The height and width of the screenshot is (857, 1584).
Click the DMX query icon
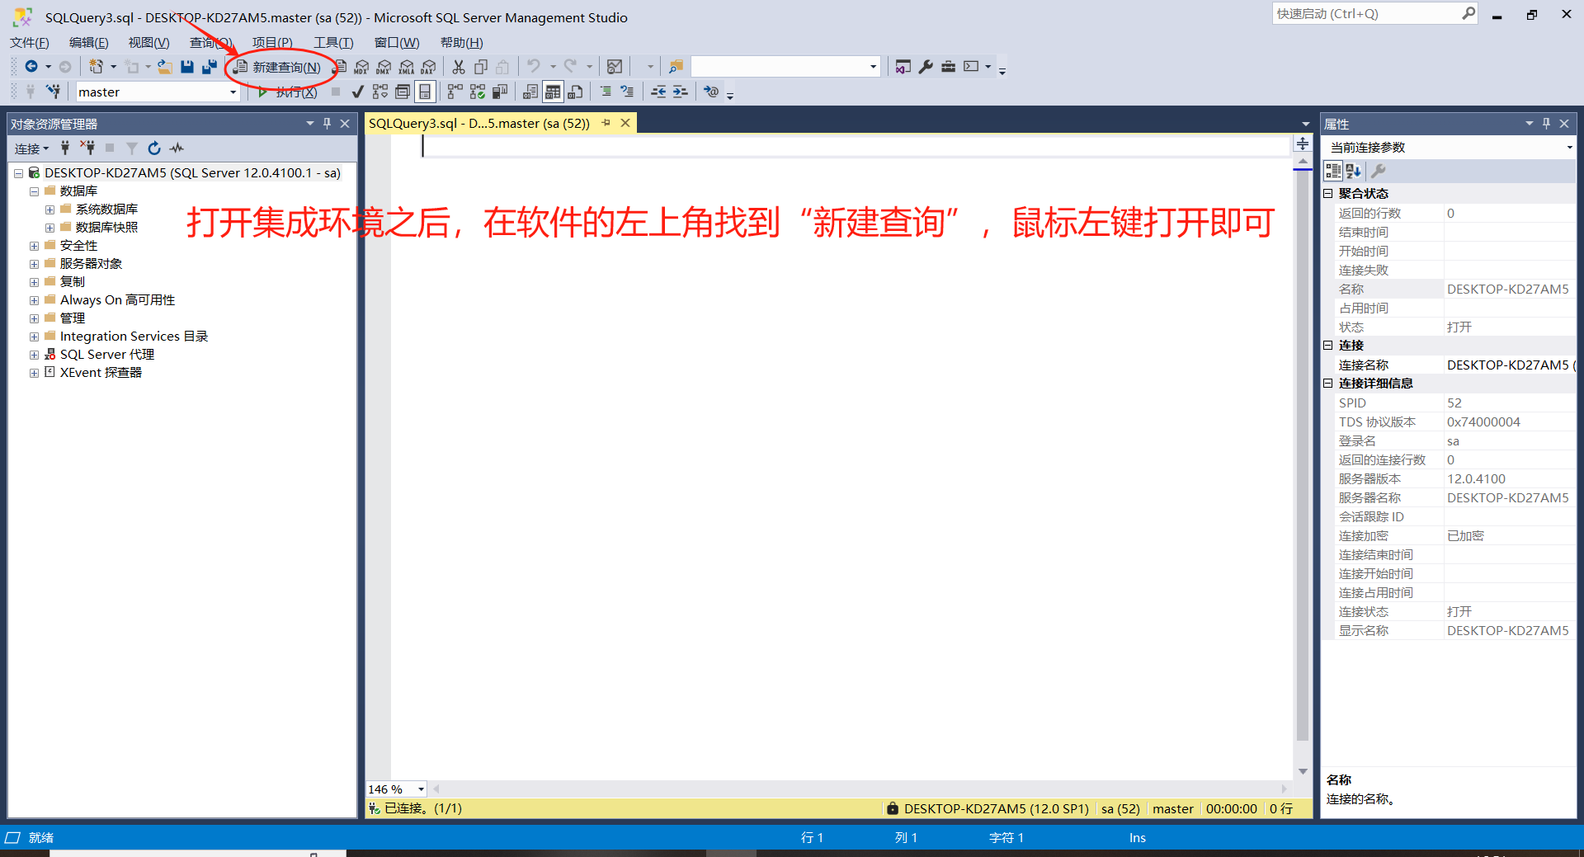tap(384, 67)
